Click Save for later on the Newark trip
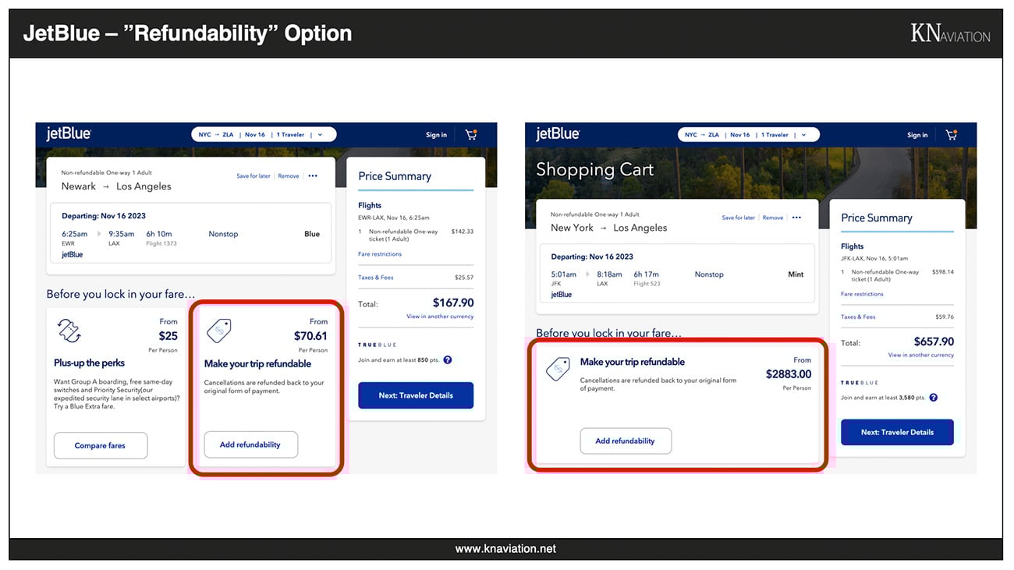Screen dimensions: 1014x570 253,176
